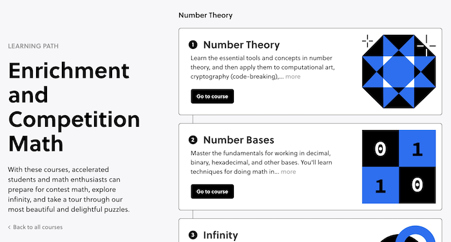Go to the Number Theory course
Screen dimensions: 451x242
coord(212,97)
